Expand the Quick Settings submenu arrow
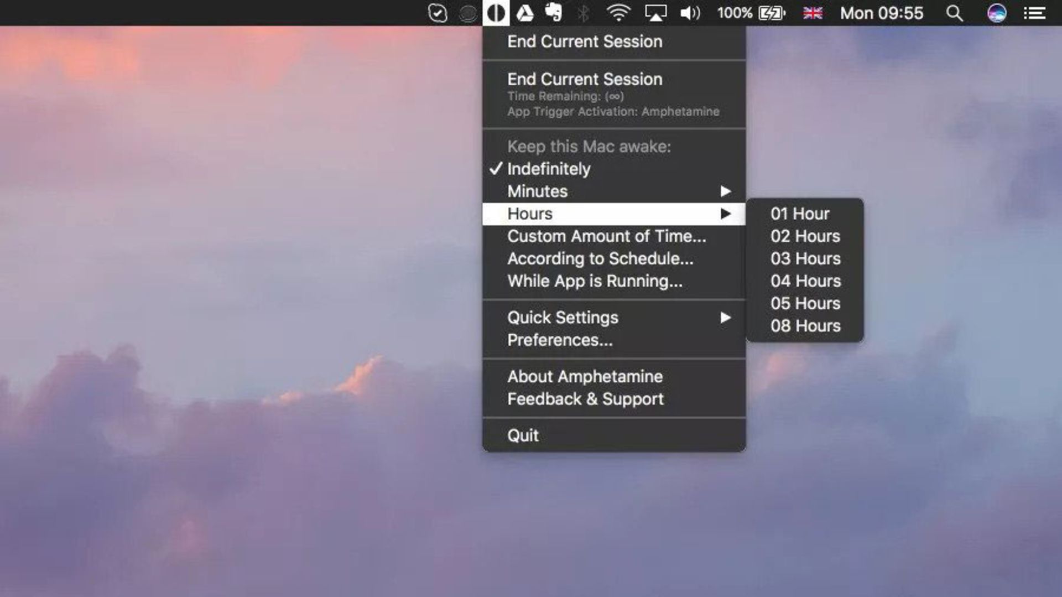This screenshot has height=597, width=1062. click(x=726, y=318)
